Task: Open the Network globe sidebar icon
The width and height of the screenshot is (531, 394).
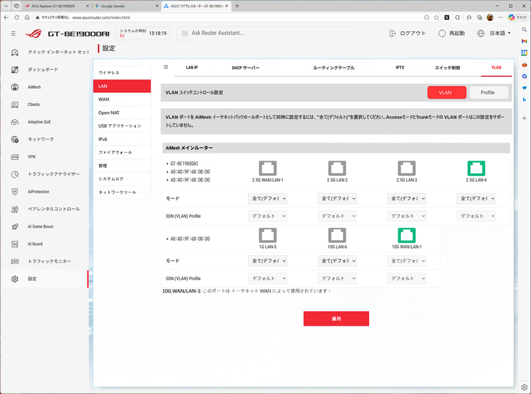Action: (15, 139)
